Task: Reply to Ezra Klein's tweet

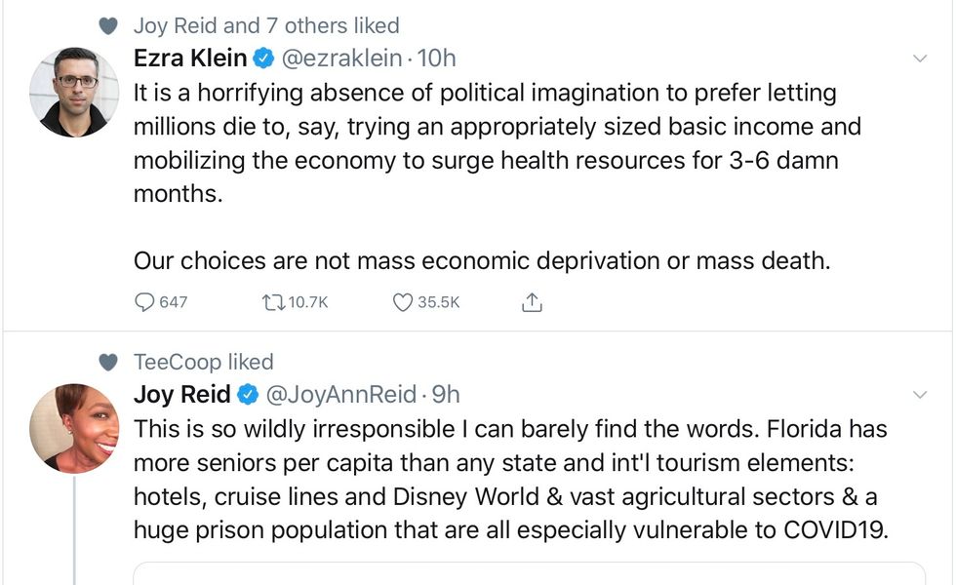Action: (145, 302)
